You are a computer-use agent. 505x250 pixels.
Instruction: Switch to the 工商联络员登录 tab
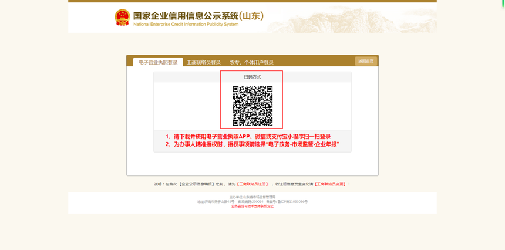(x=204, y=62)
